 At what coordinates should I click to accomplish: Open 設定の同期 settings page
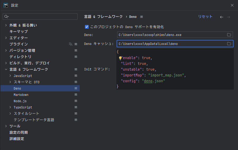click(19, 132)
